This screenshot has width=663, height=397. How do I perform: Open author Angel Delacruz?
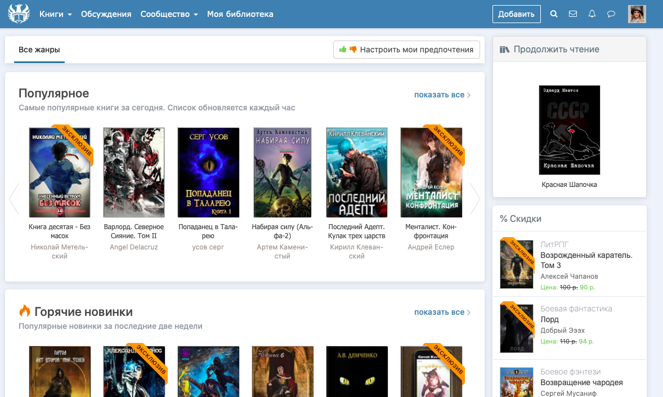pyautogui.click(x=134, y=247)
